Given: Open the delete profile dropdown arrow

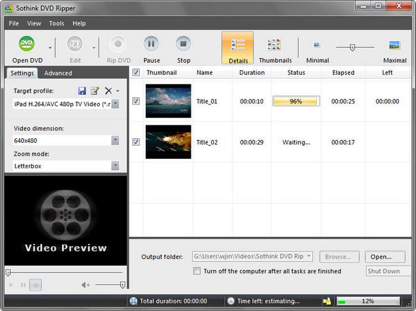Looking at the screenshot, I should coord(118,91).
